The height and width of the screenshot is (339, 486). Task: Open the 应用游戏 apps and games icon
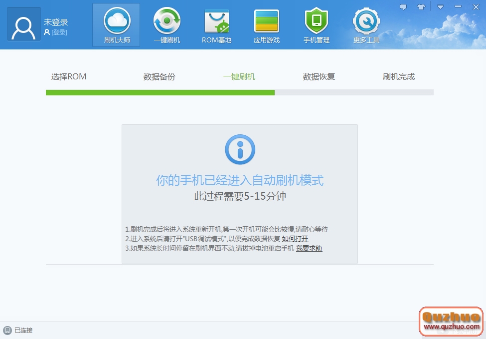266,24
